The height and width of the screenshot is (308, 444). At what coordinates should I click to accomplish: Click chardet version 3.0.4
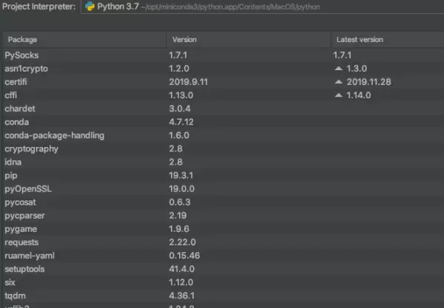[180, 109]
